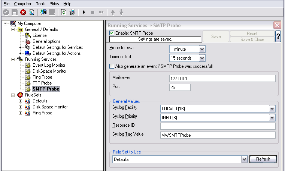
Task: Open the Tools menu
Action: [41, 4]
